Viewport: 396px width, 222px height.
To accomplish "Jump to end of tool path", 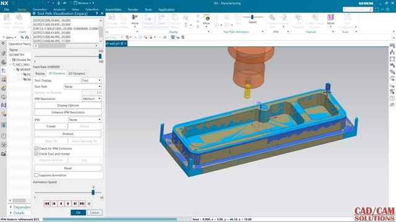I will (x=82, y=203).
